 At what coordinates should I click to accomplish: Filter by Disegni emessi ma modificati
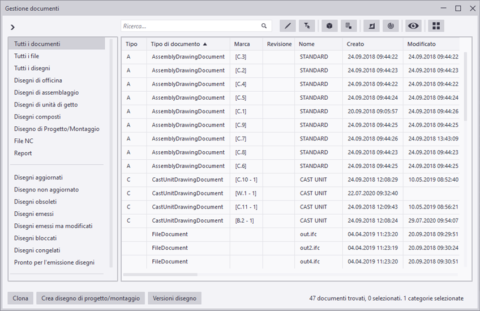(57, 226)
